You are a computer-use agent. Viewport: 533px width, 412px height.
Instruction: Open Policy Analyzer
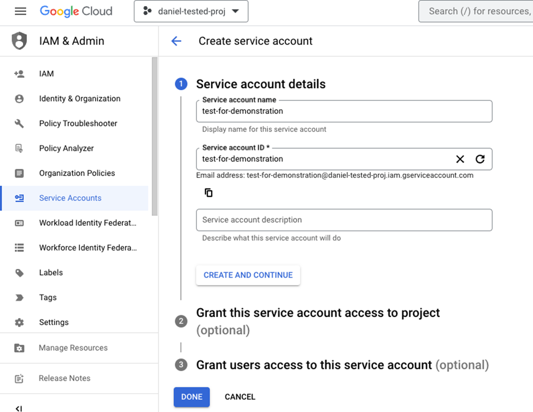tap(67, 148)
